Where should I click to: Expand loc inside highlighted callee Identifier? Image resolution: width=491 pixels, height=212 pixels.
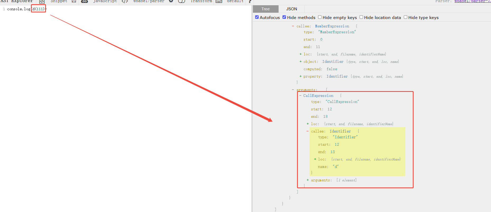pos(315,159)
